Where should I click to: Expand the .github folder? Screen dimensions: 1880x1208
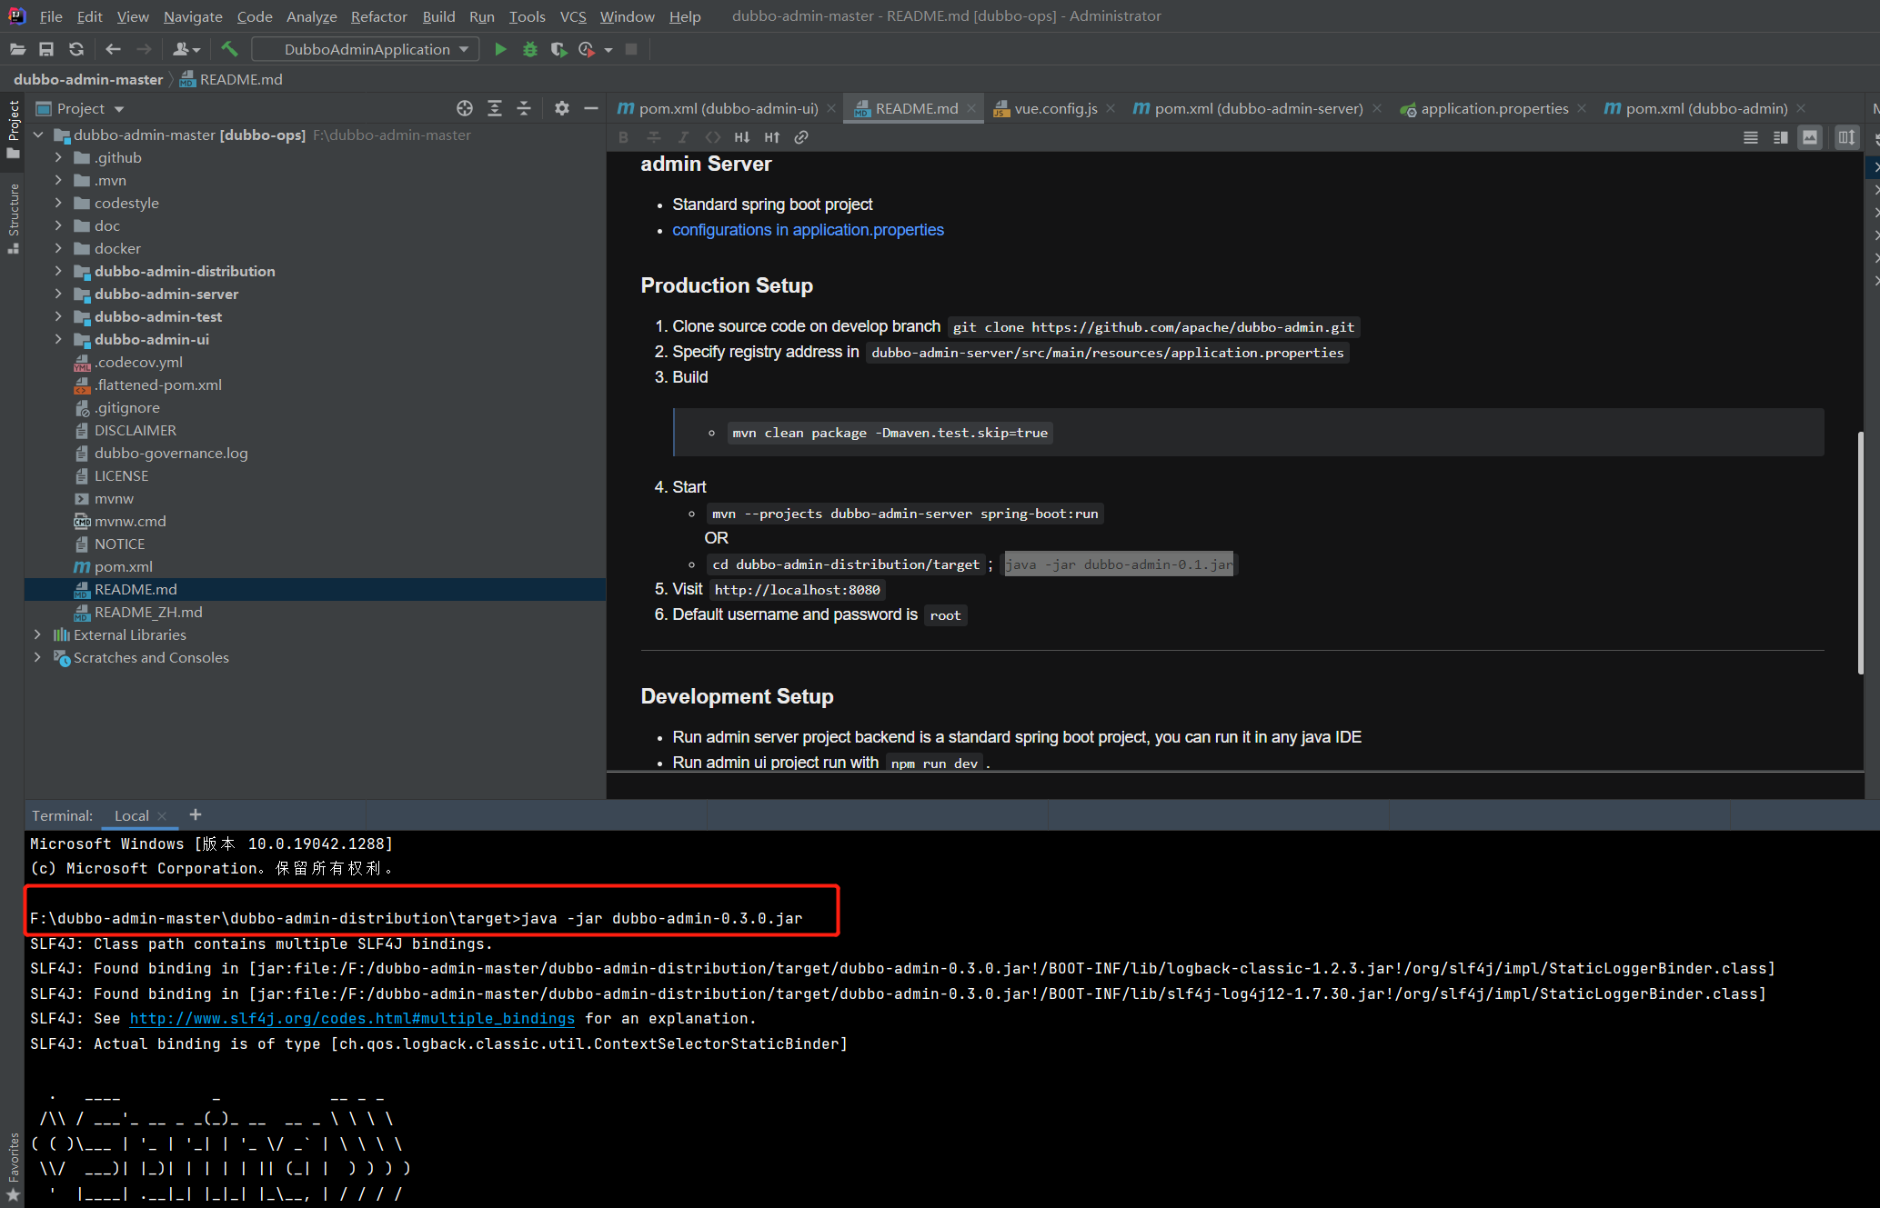click(x=58, y=157)
